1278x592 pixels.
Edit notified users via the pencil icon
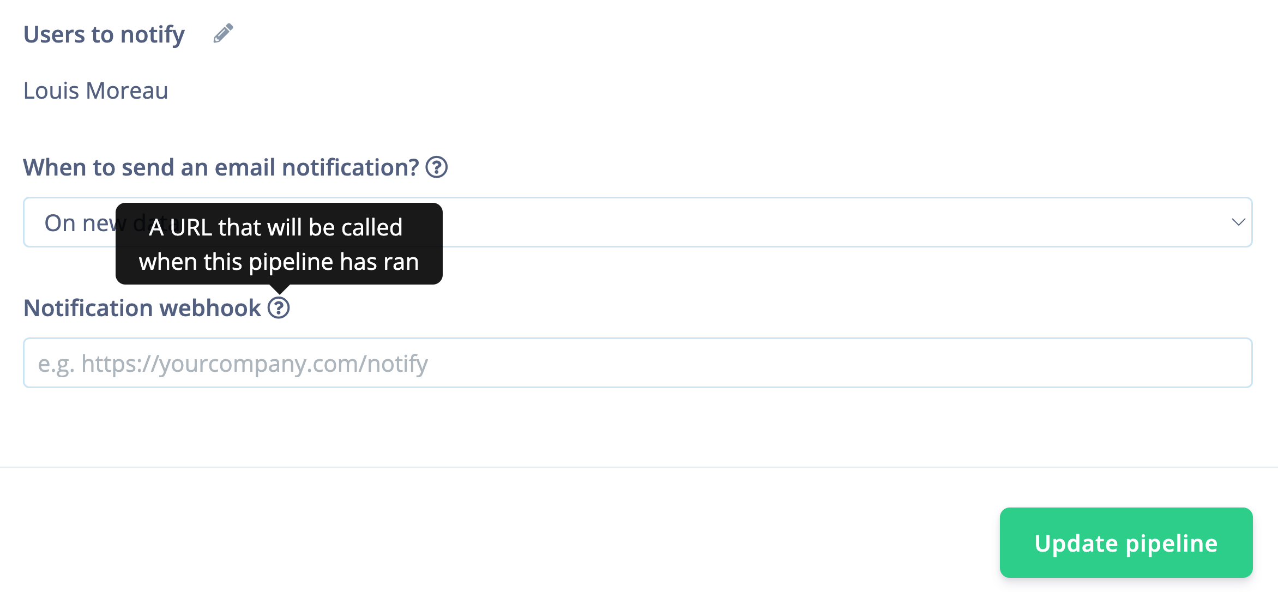pyautogui.click(x=223, y=34)
